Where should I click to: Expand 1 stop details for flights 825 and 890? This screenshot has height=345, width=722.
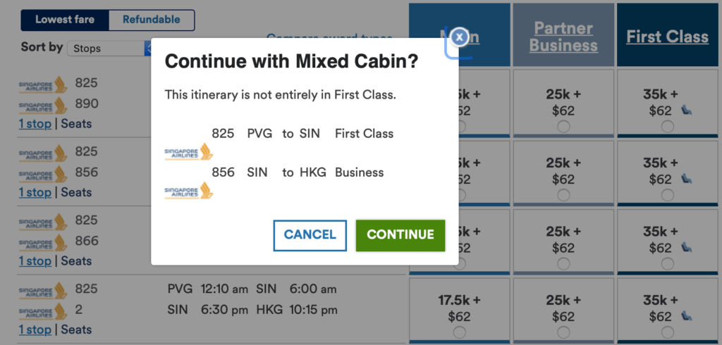pyautogui.click(x=35, y=124)
